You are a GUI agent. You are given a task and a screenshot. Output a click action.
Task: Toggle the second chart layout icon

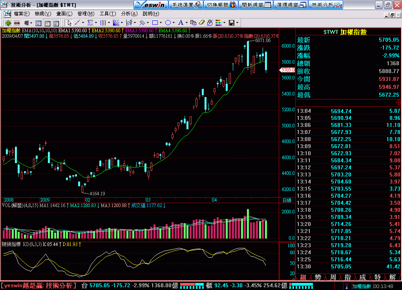[x=47, y=23]
